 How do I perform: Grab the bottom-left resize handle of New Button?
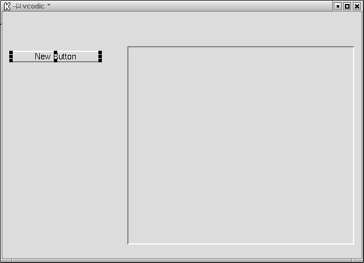pyautogui.click(x=11, y=61)
